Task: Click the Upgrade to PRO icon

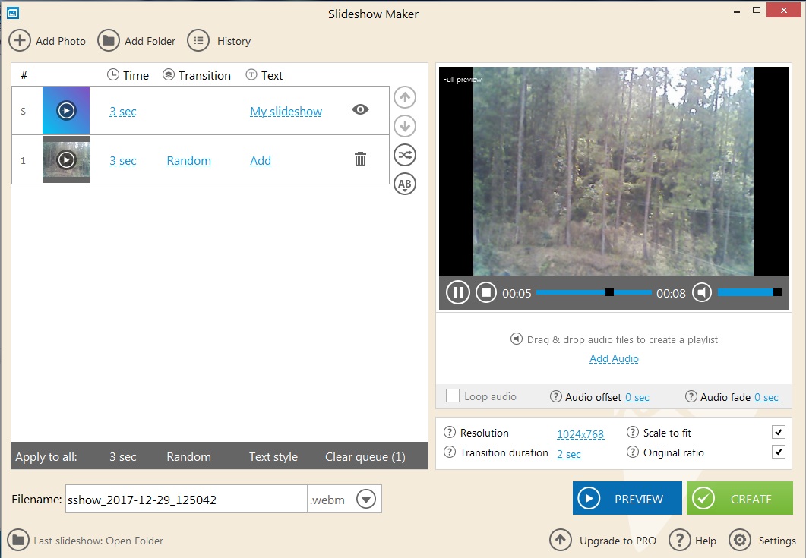Action: [561, 540]
